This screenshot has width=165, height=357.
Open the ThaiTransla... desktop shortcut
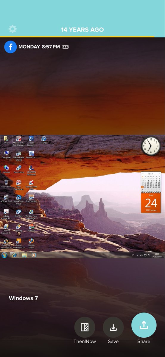[31, 198]
